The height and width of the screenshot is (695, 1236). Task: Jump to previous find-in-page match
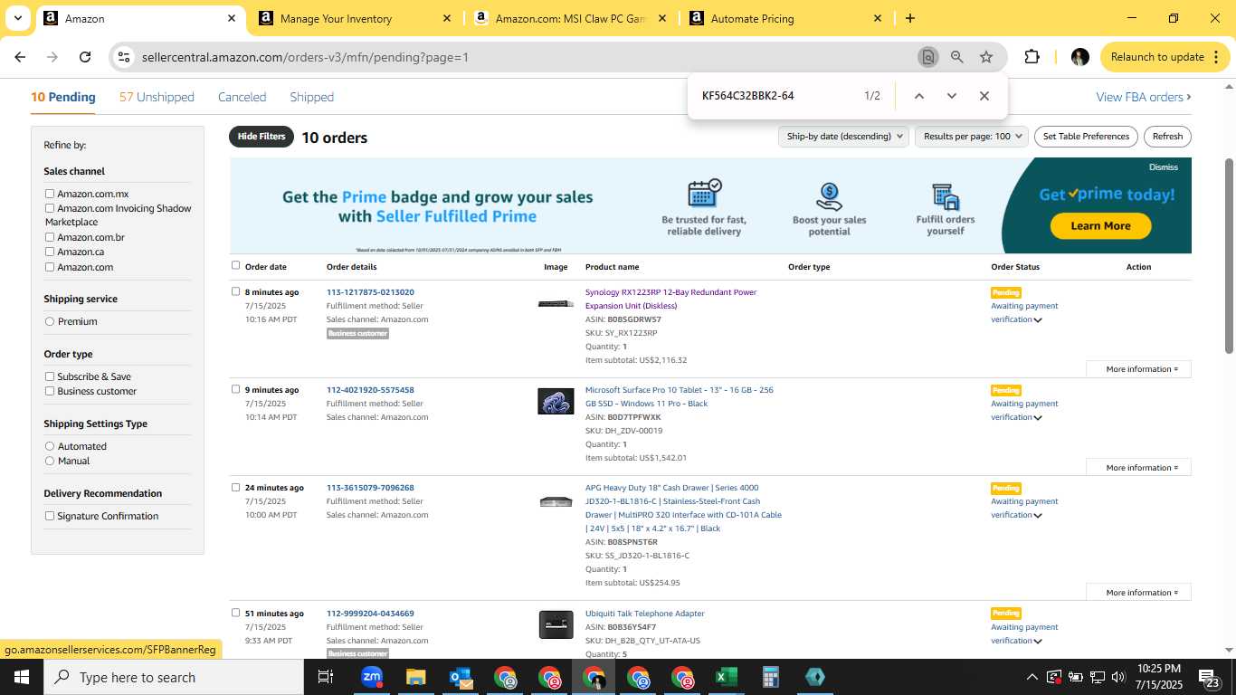tap(918, 96)
